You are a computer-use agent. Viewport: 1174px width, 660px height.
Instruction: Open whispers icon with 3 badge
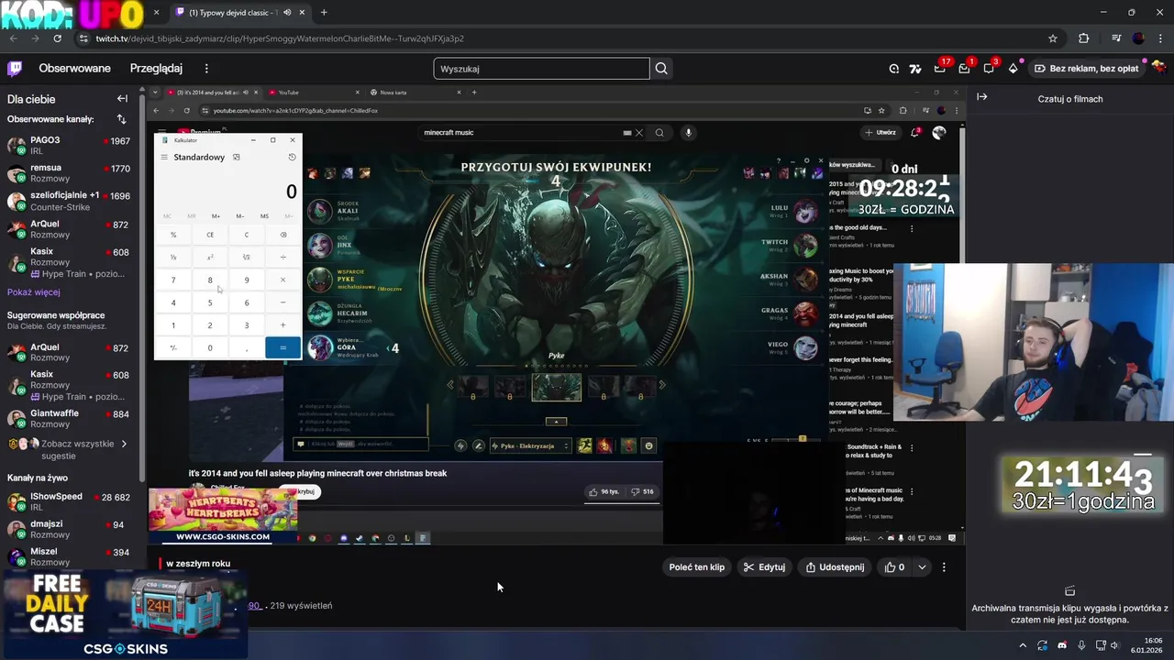coord(989,68)
